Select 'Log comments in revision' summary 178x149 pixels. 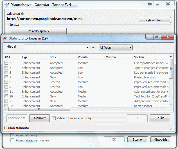[x=151, y=73]
